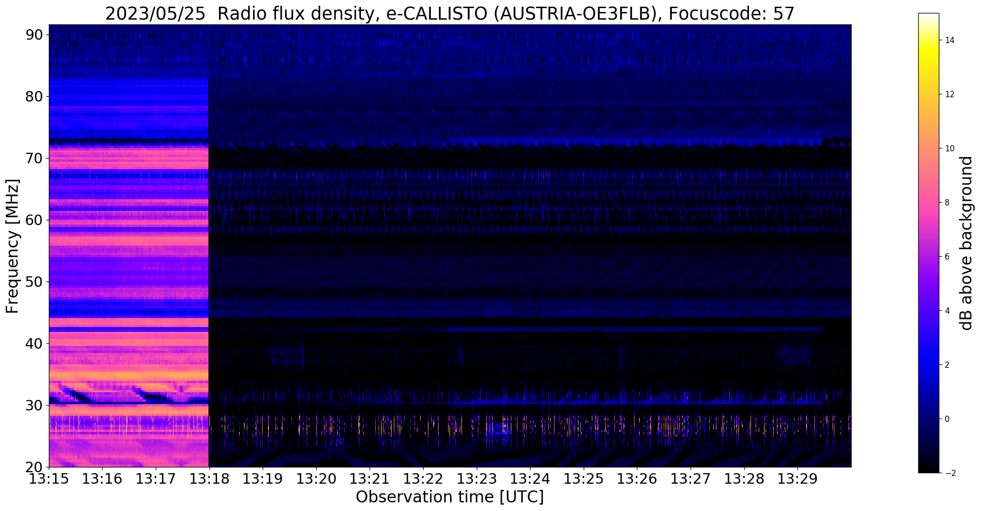Click the 13:17 time tick label
This screenshot has width=981, height=511.
[156, 479]
